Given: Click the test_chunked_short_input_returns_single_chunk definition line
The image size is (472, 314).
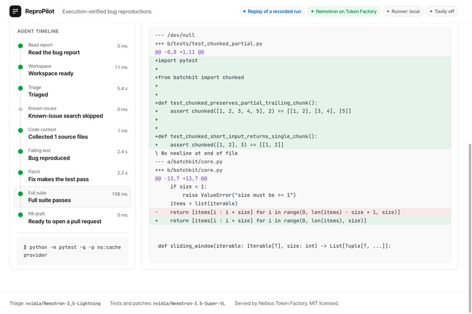Looking at the screenshot, I should click(300, 136).
